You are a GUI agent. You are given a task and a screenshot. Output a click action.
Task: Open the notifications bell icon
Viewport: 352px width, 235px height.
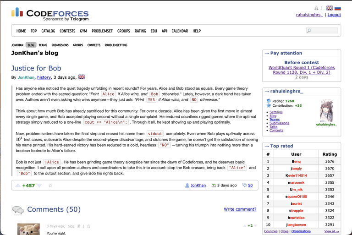pyautogui.click(x=316, y=8)
